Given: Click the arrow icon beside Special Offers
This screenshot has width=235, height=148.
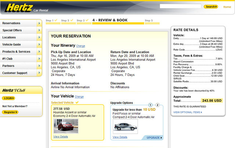Looking at the screenshot, I should point(39,30).
